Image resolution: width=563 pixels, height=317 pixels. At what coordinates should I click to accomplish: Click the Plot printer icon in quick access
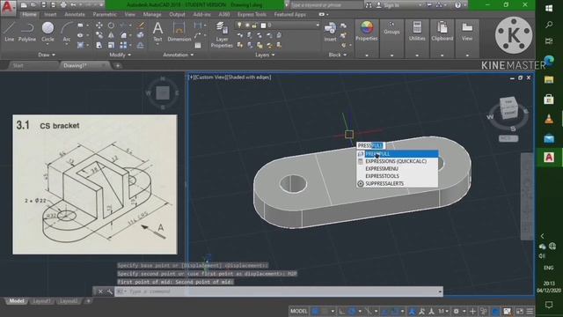click(63, 5)
